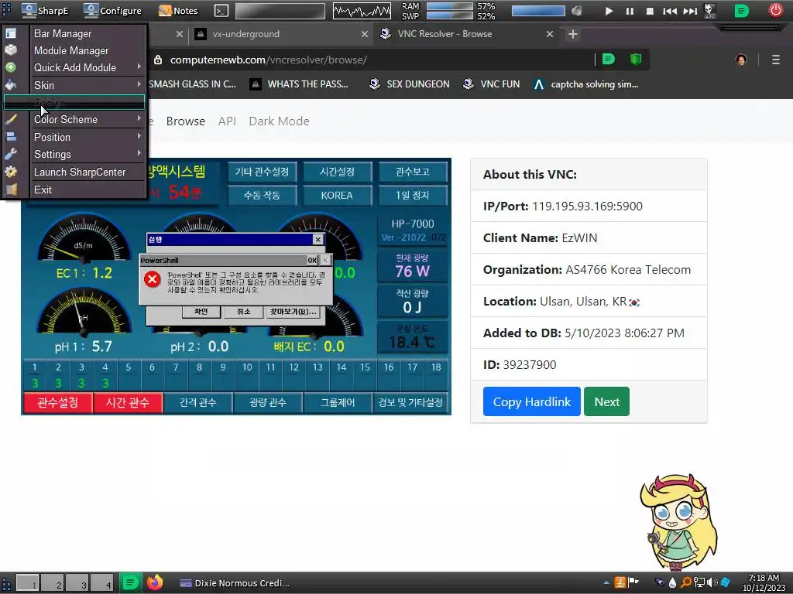This screenshot has width=793, height=594.
Task: Start playback with the Play button
Action: [609, 11]
